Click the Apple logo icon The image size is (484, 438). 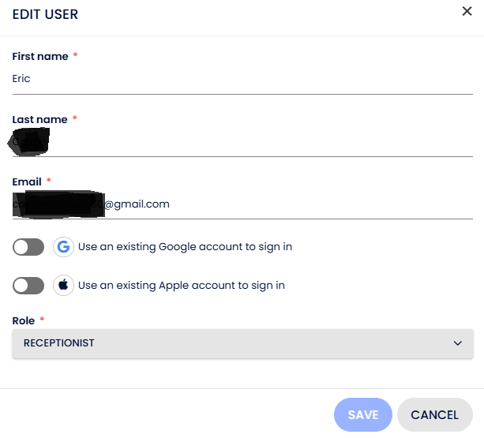coord(64,285)
